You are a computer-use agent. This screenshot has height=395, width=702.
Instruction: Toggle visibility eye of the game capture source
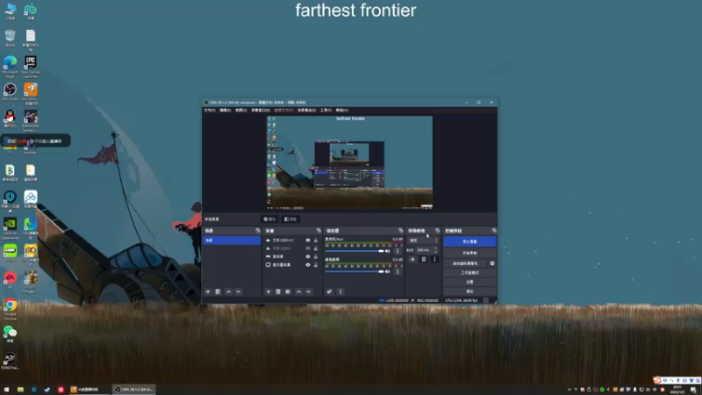click(x=308, y=256)
